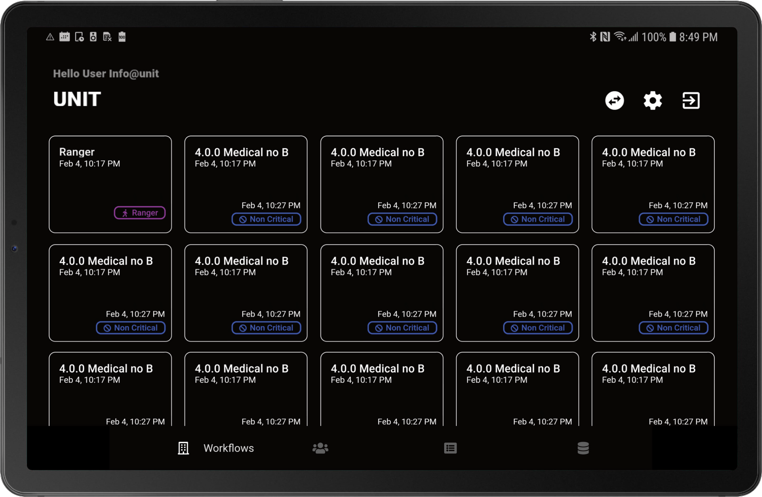
Task: Tap the logout icon at top right
Action: coord(691,100)
